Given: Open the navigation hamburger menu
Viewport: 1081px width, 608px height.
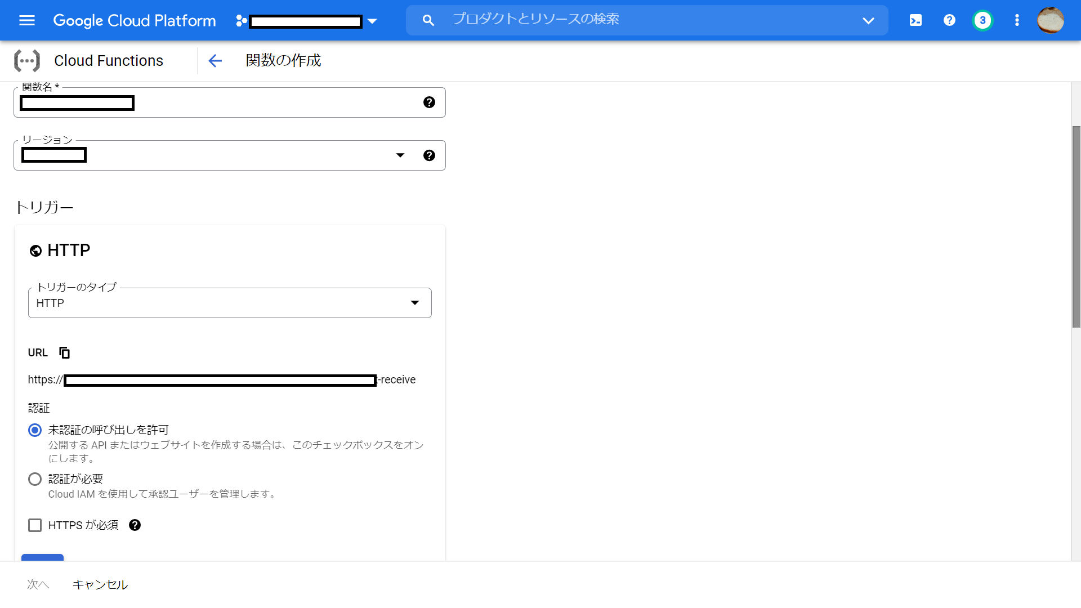Looking at the screenshot, I should (26, 20).
